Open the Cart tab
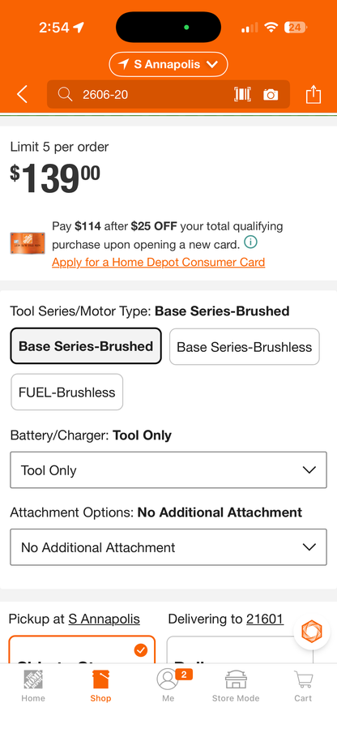 tap(303, 686)
